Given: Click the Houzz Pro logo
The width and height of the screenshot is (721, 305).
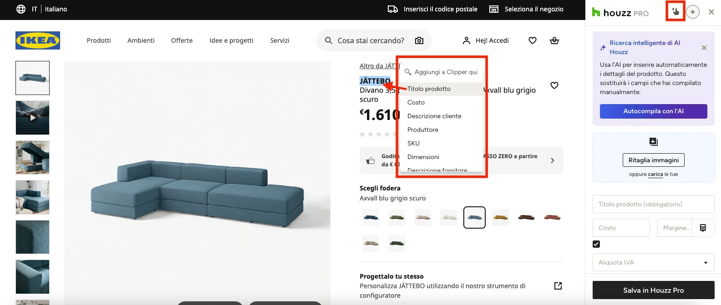Looking at the screenshot, I should (620, 13).
